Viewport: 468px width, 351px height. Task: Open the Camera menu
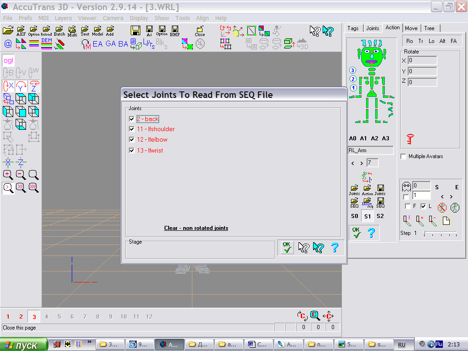[x=113, y=18]
